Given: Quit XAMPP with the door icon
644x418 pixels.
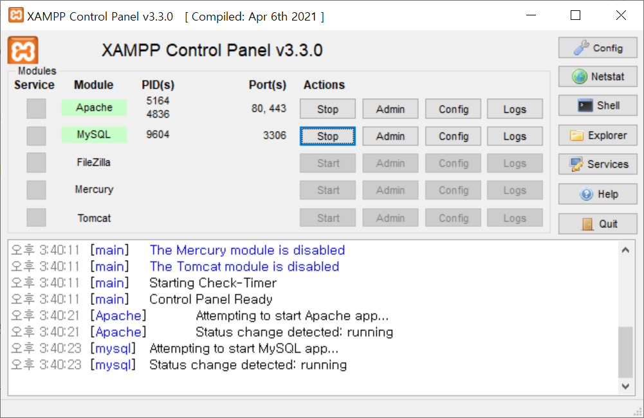Looking at the screenshot, I should pyautogui.click(x=598, y=223).
